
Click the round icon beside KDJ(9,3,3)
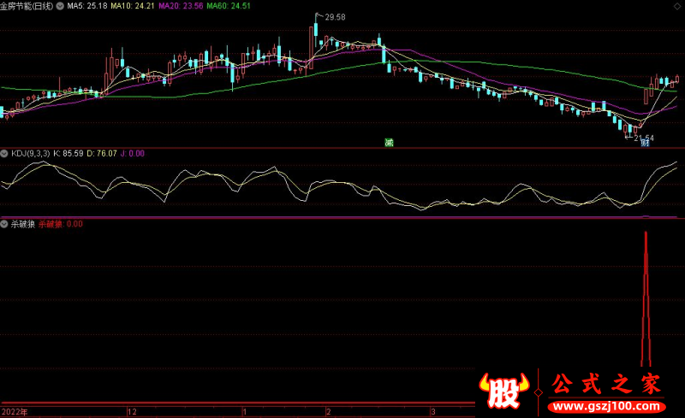[x=4, y=153]
